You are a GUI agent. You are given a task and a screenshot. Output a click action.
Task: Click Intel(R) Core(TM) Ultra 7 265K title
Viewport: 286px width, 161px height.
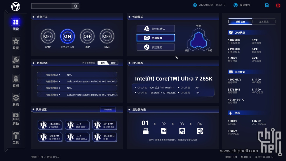pos(174,79)
